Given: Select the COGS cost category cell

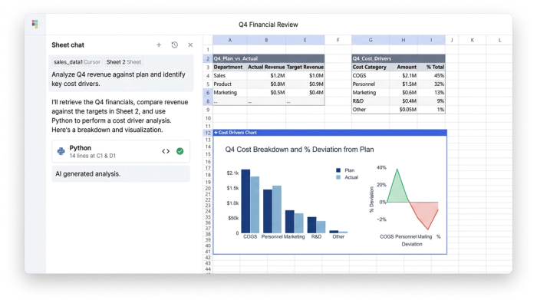Looking at the screenshot, I should [x=371, y=76].
